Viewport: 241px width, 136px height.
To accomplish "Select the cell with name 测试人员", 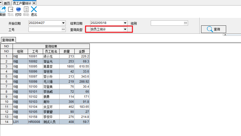I will pos(51,122).
